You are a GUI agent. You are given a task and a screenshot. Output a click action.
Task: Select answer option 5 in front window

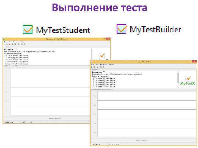94,132
